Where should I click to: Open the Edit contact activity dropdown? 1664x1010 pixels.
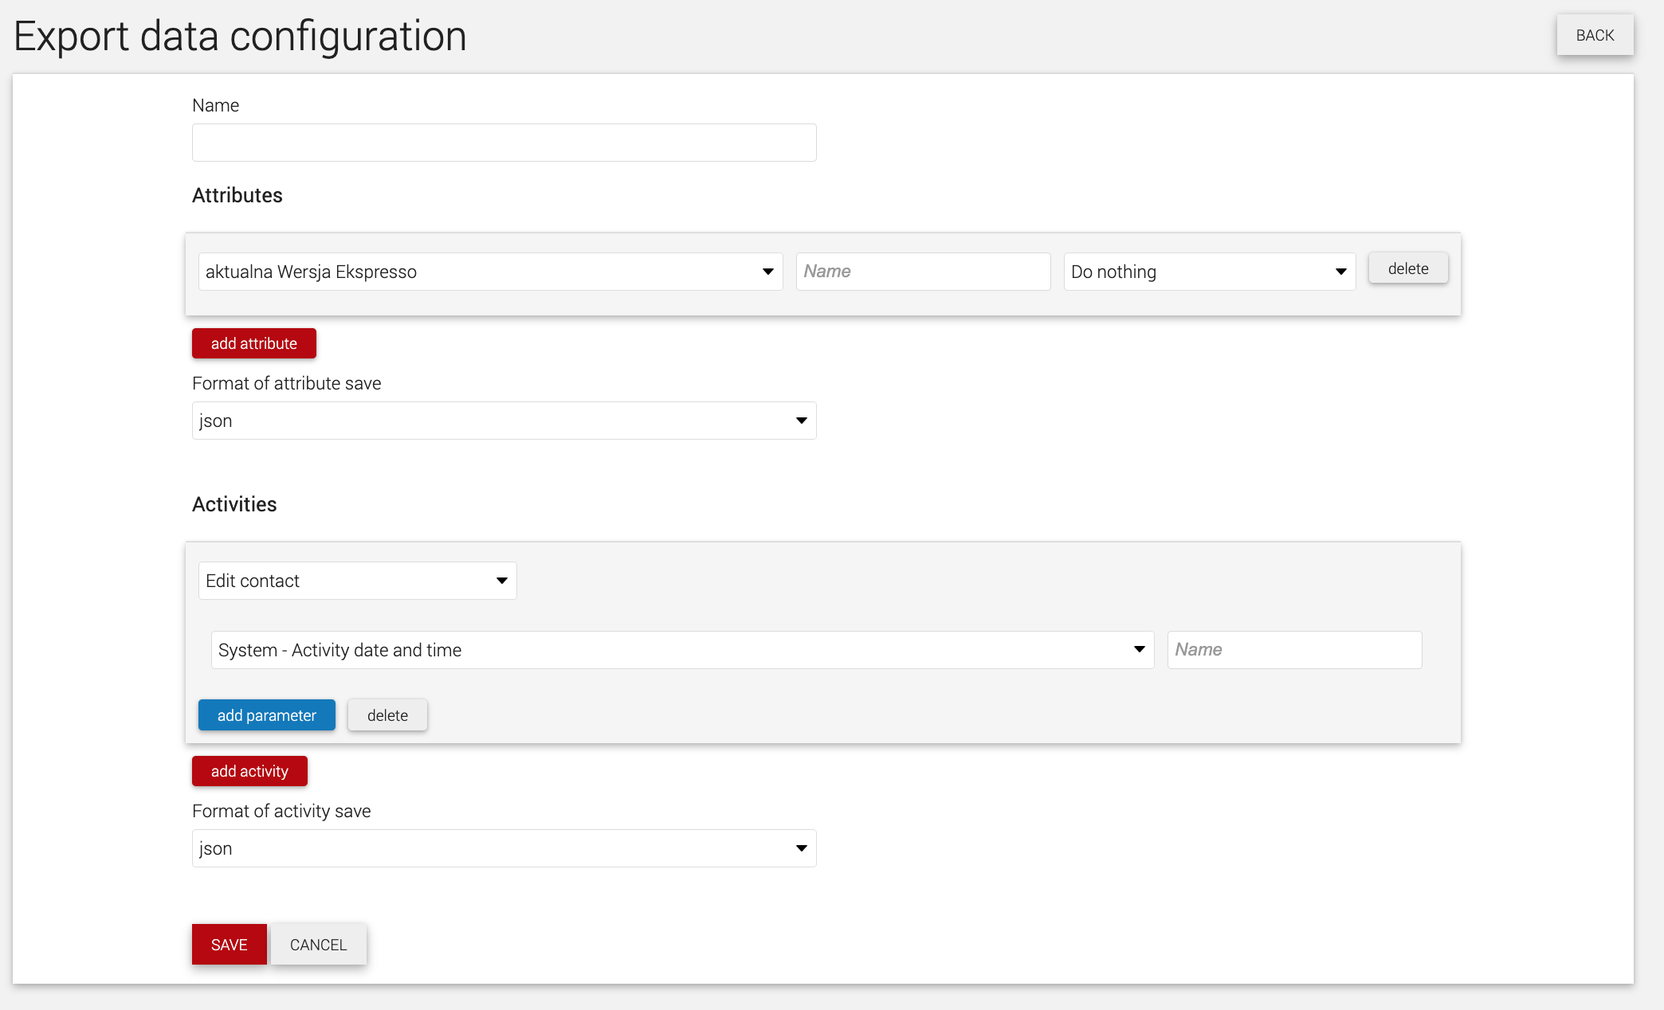pos(357,581)
